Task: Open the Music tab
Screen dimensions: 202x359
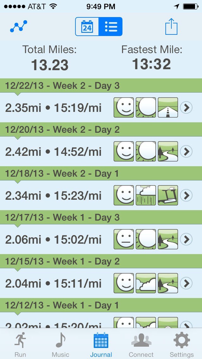Action: click(x=60, y=344)
